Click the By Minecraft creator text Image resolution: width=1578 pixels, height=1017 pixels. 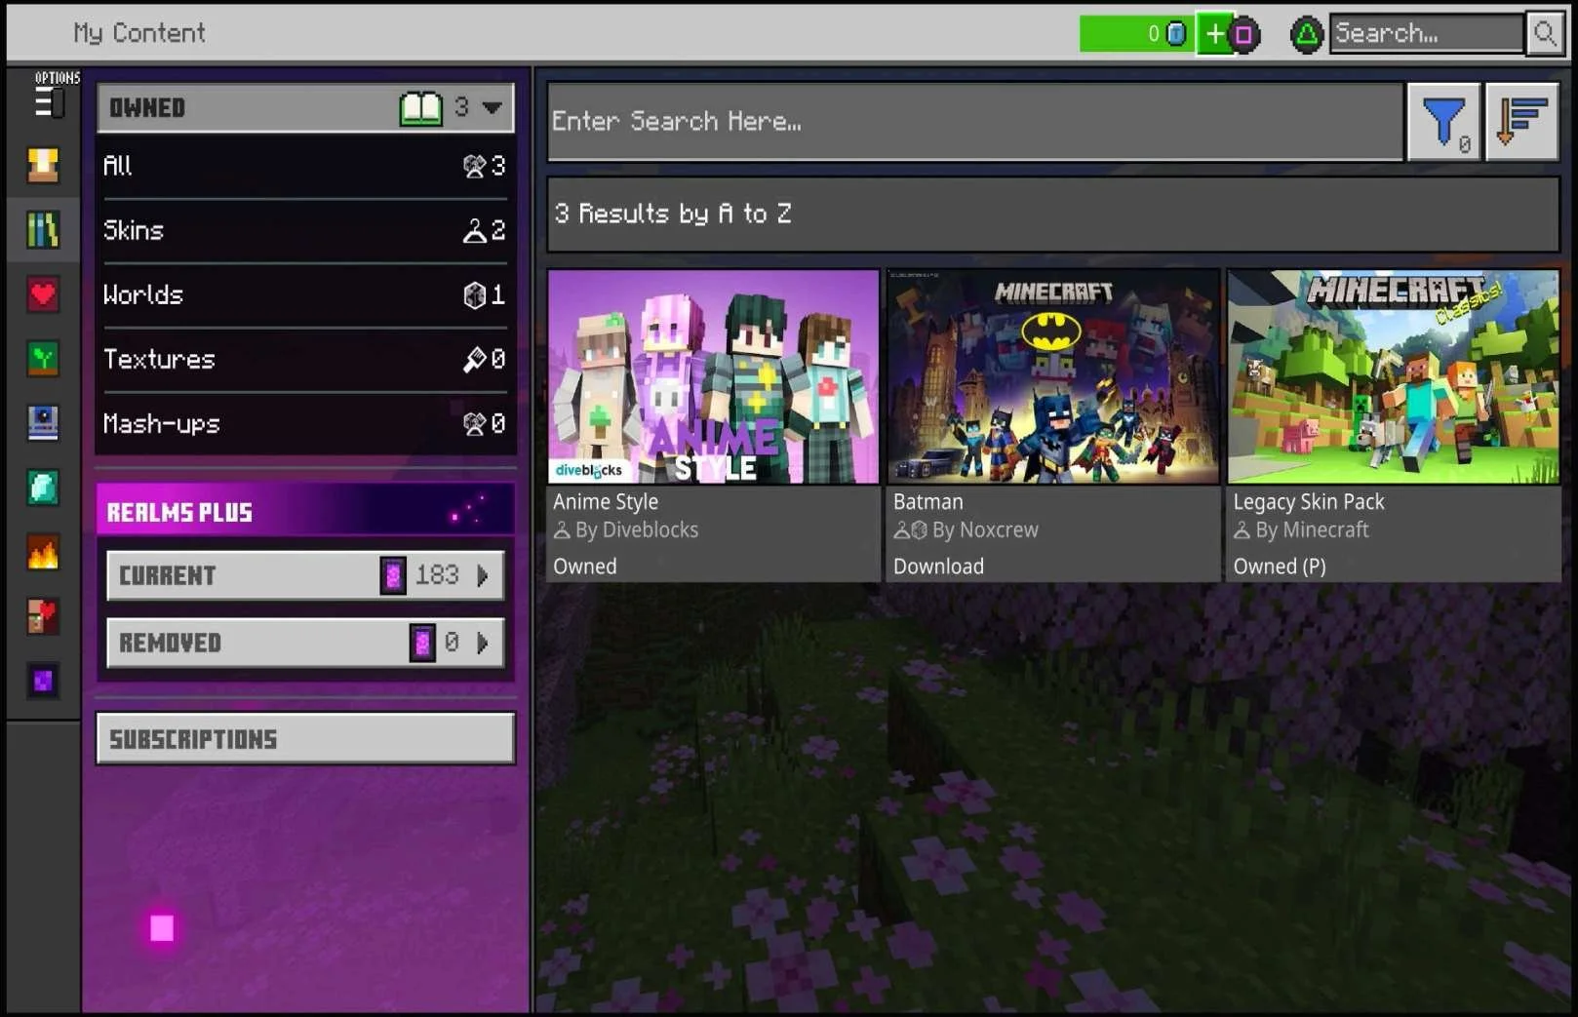1313,530
